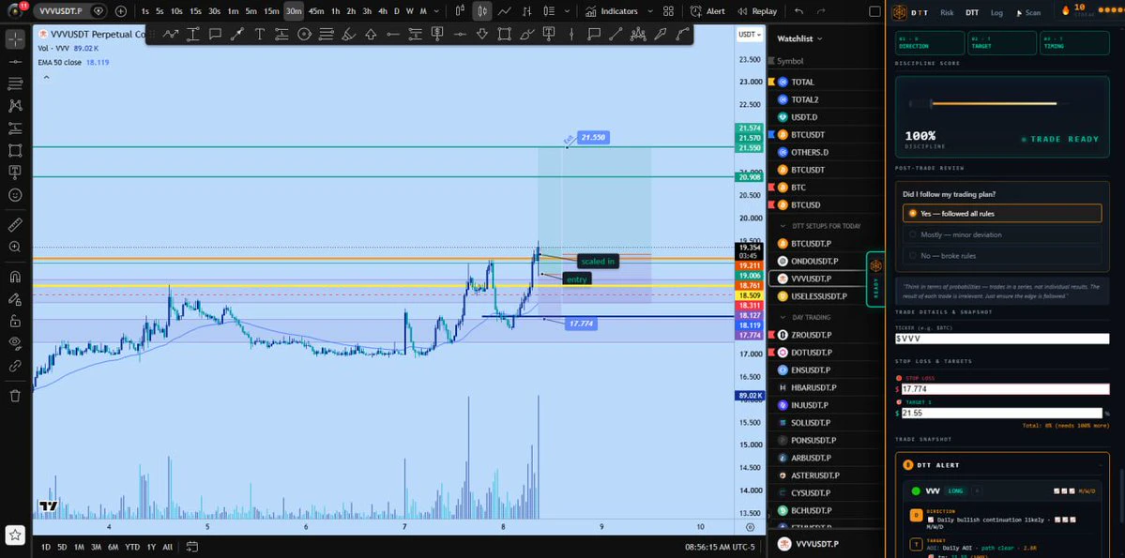Click the circle tool in drawing bar
This screenshot has width=1125, height=558.
tap(303, 34)
